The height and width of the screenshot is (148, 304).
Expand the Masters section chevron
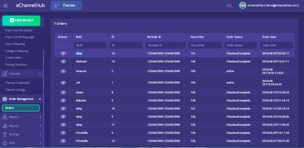40,117
